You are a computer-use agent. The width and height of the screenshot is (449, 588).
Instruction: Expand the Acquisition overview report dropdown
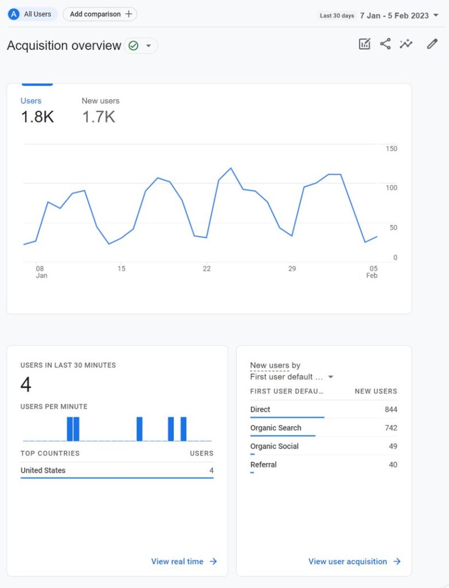[149, 45]
